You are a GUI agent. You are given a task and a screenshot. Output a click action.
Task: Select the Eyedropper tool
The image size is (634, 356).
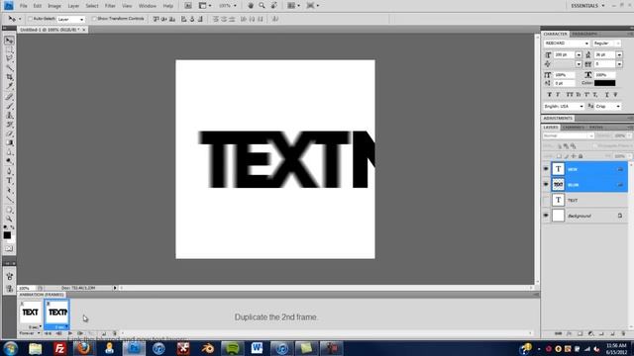click(x=9, y=86)
